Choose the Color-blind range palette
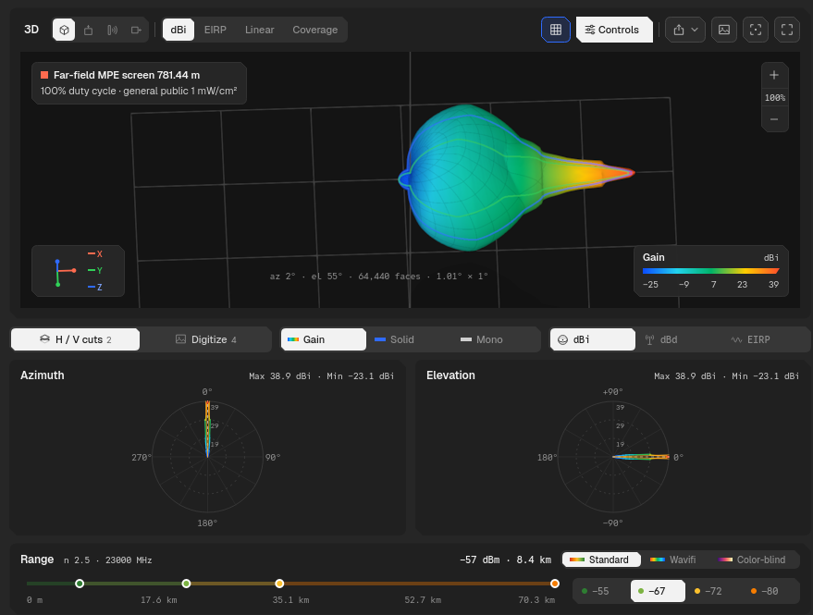 [x=752, y=560]
